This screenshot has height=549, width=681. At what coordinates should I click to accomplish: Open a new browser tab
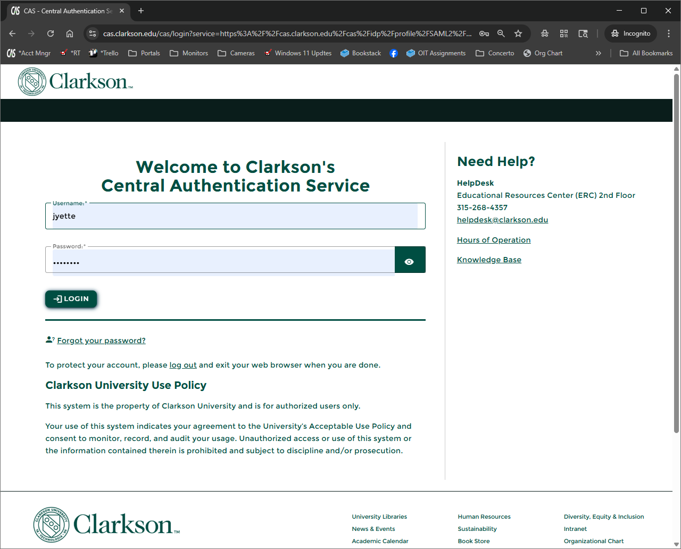tap(141, 11)
